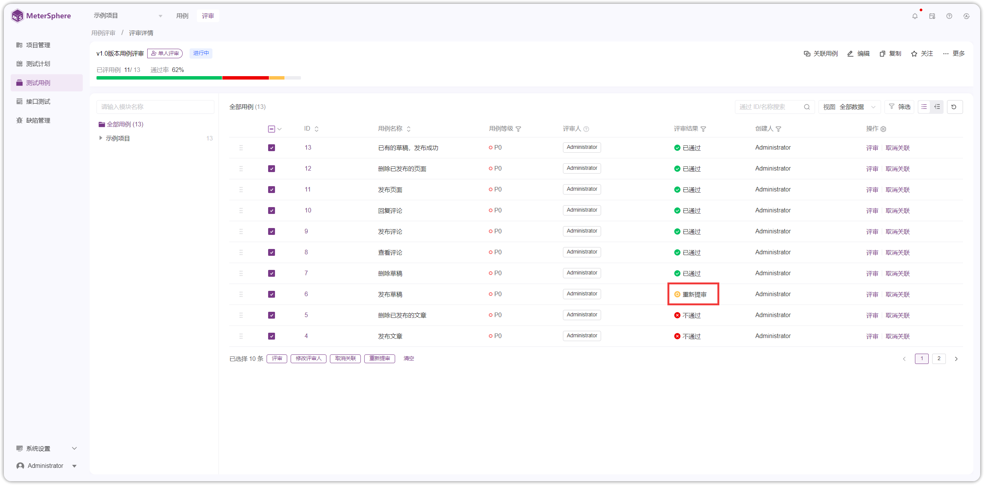Click the help question mark icon
Image resolution: width=984 pixels, height=485 pixels.
pos(949,16)
